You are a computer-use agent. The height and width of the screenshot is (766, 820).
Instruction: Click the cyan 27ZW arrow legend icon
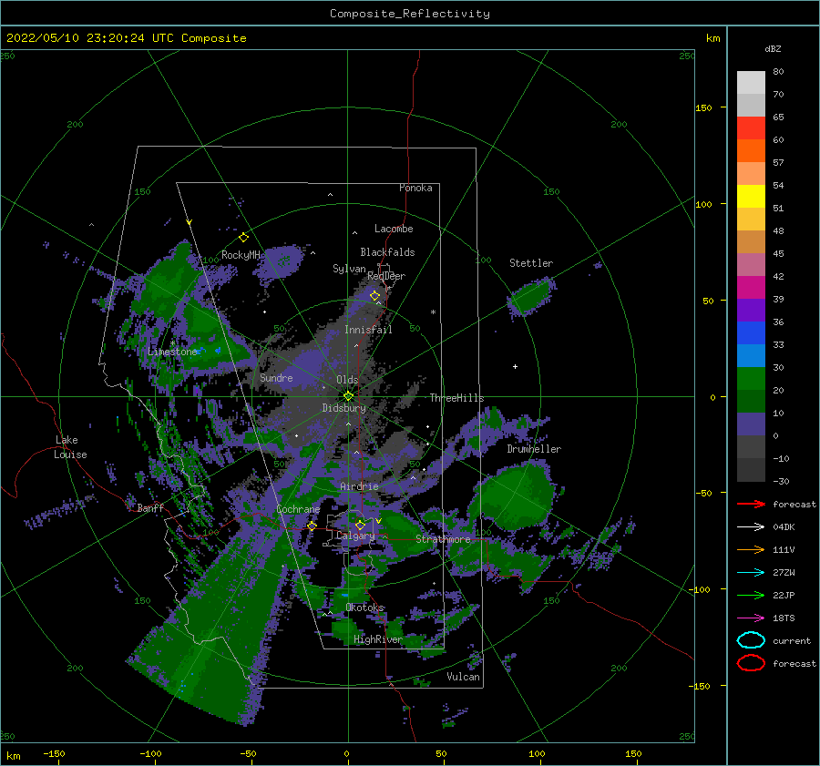click(x=751, y=573)
